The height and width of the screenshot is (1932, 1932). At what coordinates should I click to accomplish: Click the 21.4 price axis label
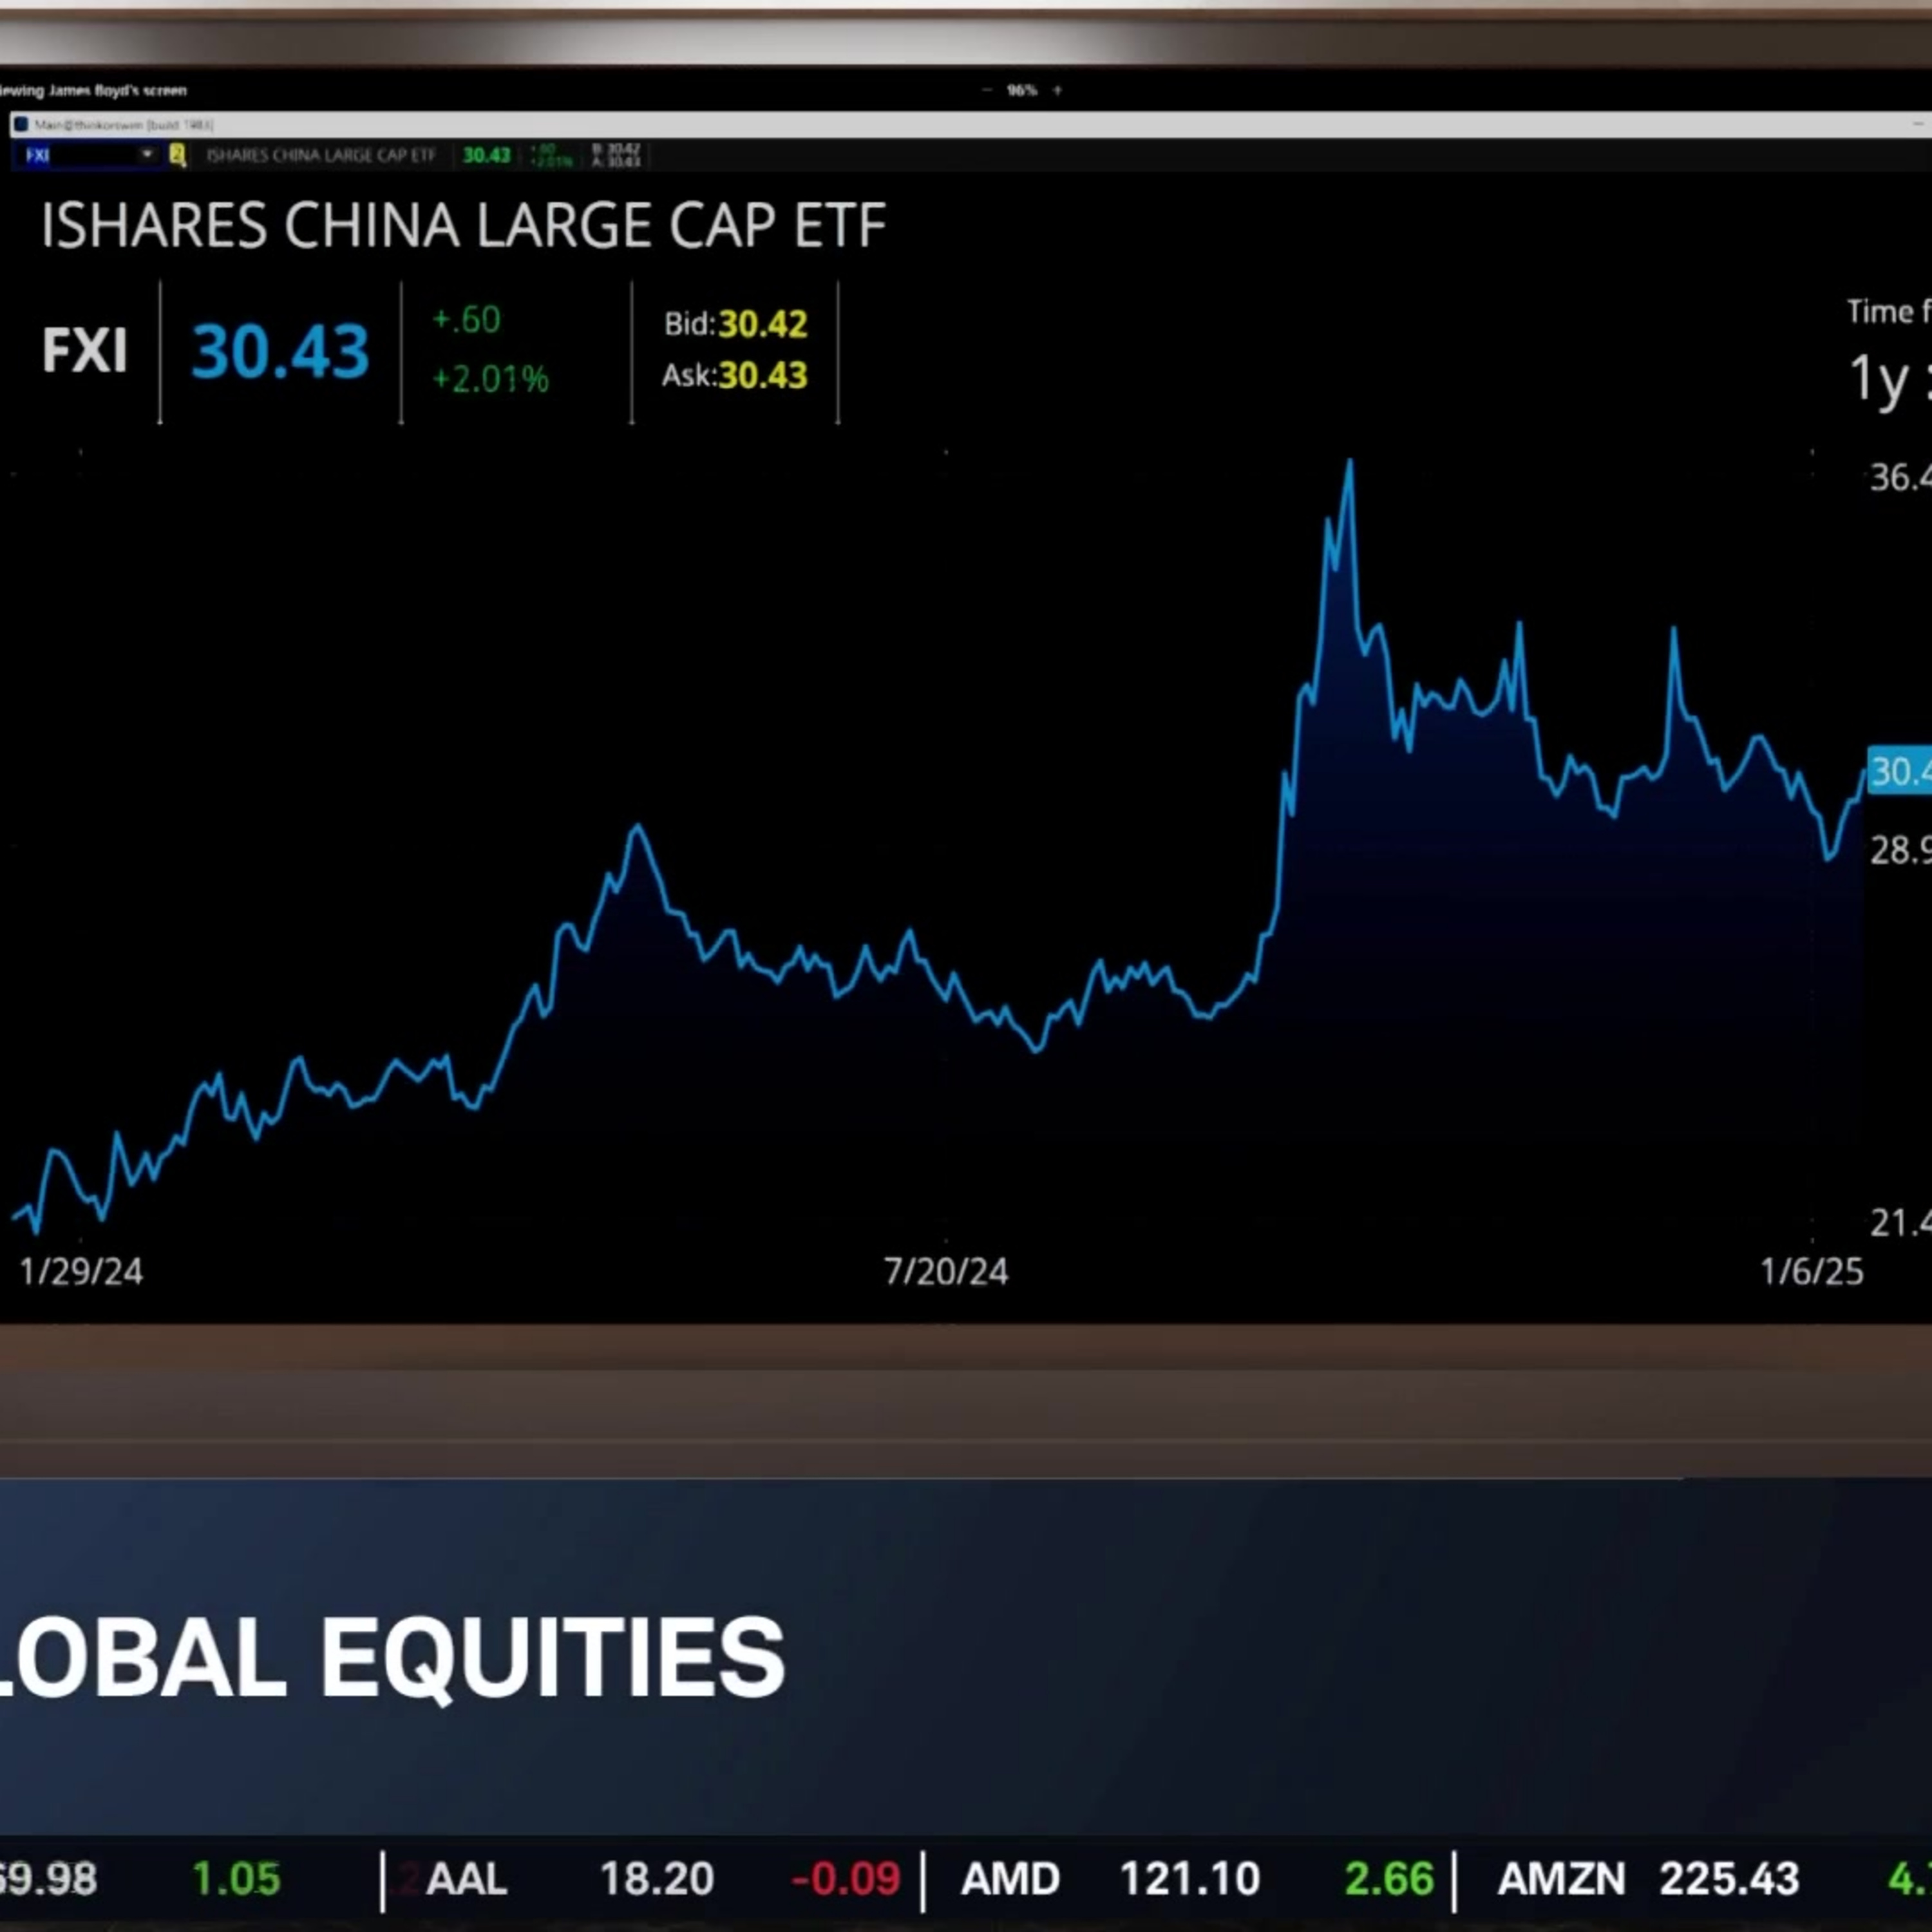(x=1900, y=1223)
